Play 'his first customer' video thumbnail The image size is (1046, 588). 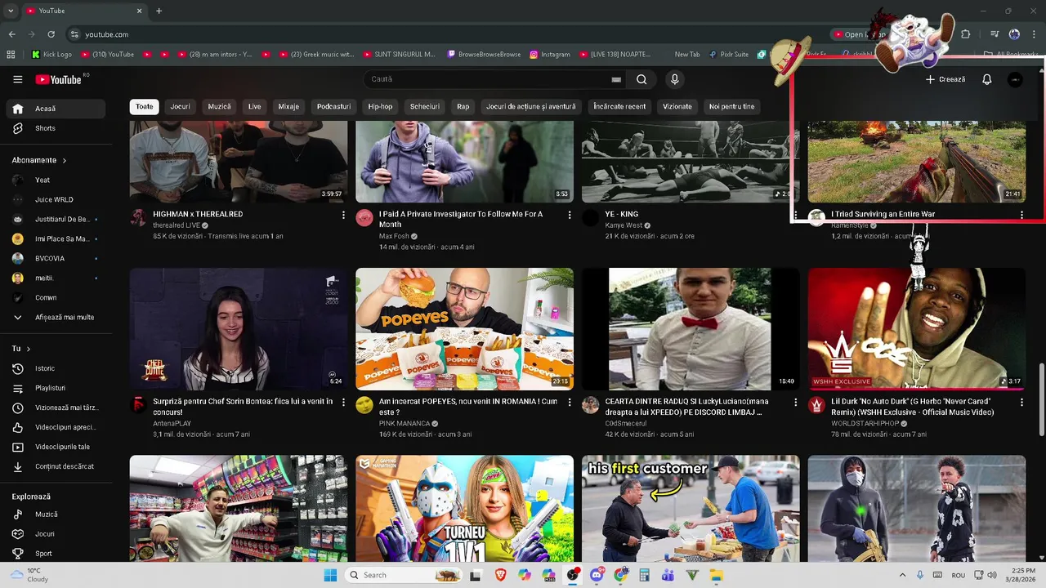coord(691,508)
